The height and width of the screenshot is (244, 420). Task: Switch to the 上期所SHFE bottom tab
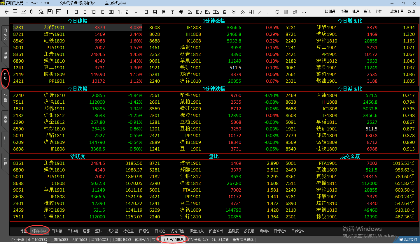59,240
